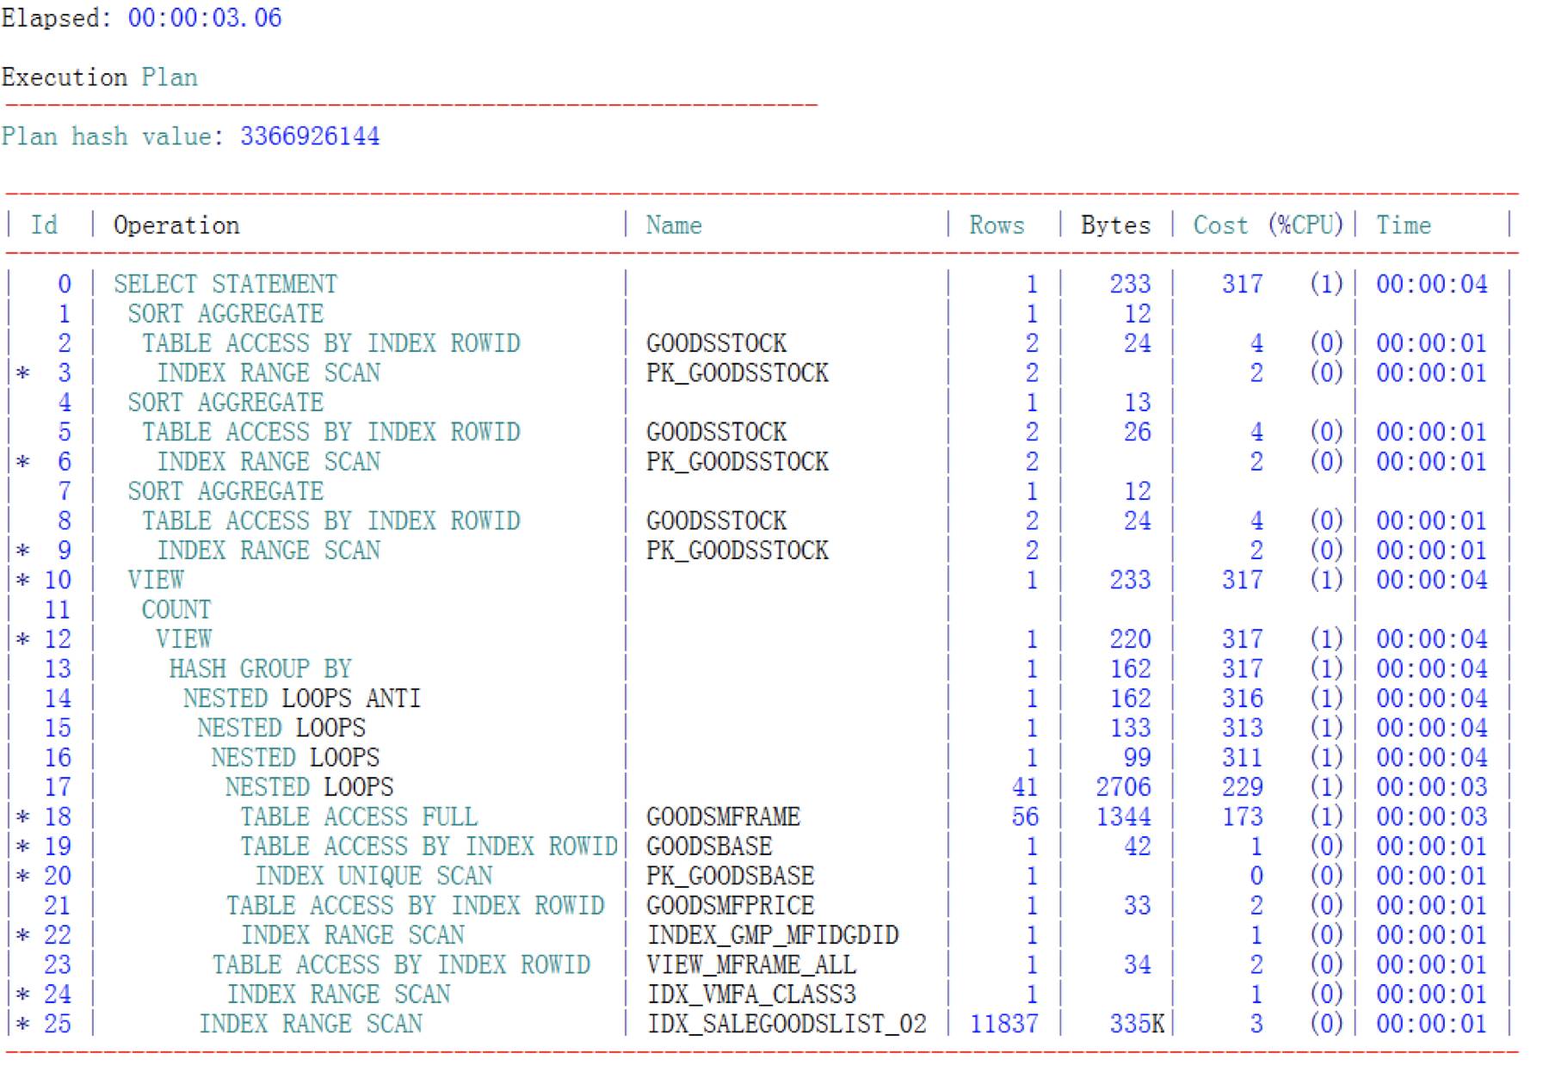Click the Operation column header
This screenshot has height=1084, width=1549.
click(176, 225)
